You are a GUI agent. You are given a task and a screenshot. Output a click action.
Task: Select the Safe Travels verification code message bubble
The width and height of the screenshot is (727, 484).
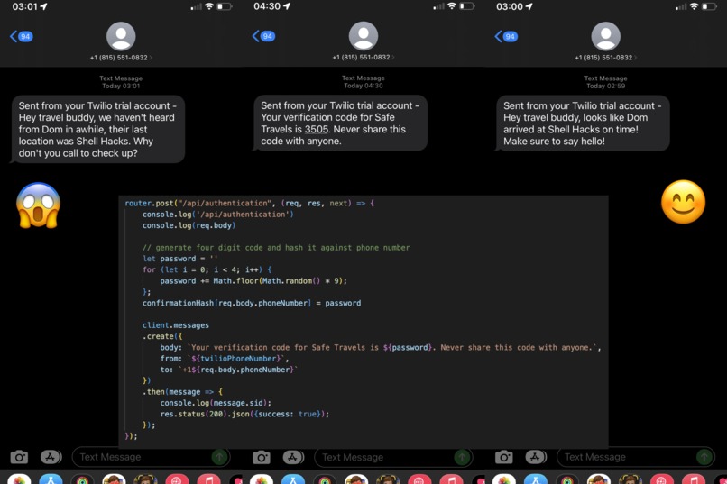click(x=340, y=123)
